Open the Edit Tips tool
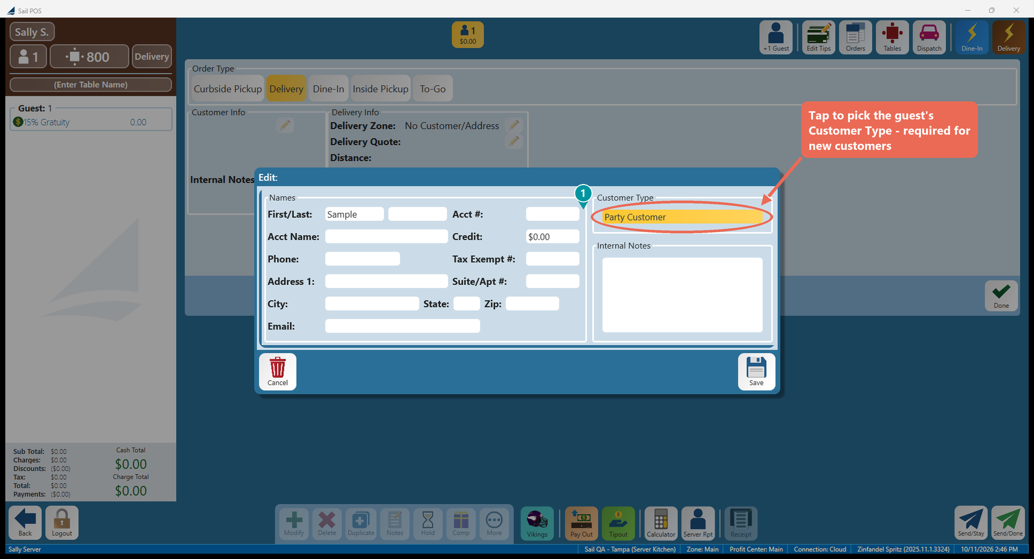1034x559 pixels. 818,37
